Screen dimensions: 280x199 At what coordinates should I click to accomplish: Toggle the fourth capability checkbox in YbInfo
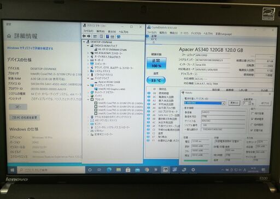pyautogui.click(x=252, y=130)
